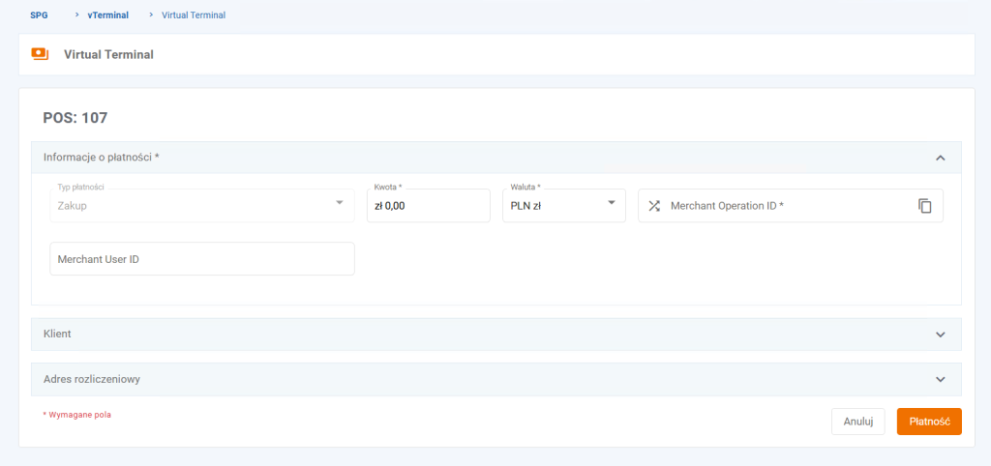Open the Waluta currency dropdown
Viewport: 991px width, 466px height.
coord(563,206)
